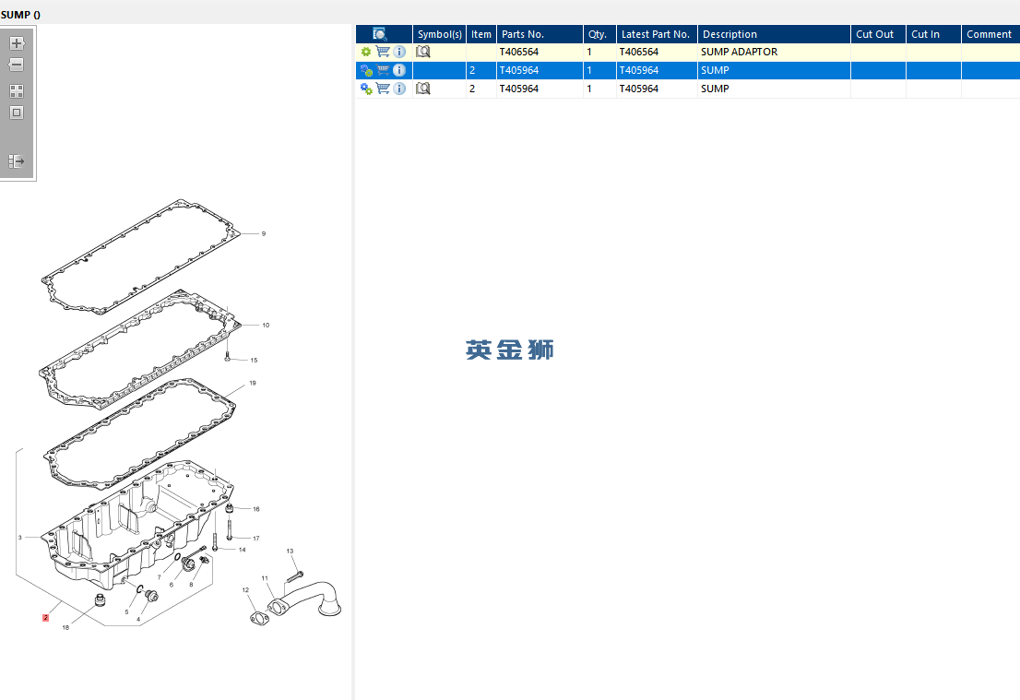1020x700 pixels.
Task: Click the Item column header
Action: coord(481,34)
